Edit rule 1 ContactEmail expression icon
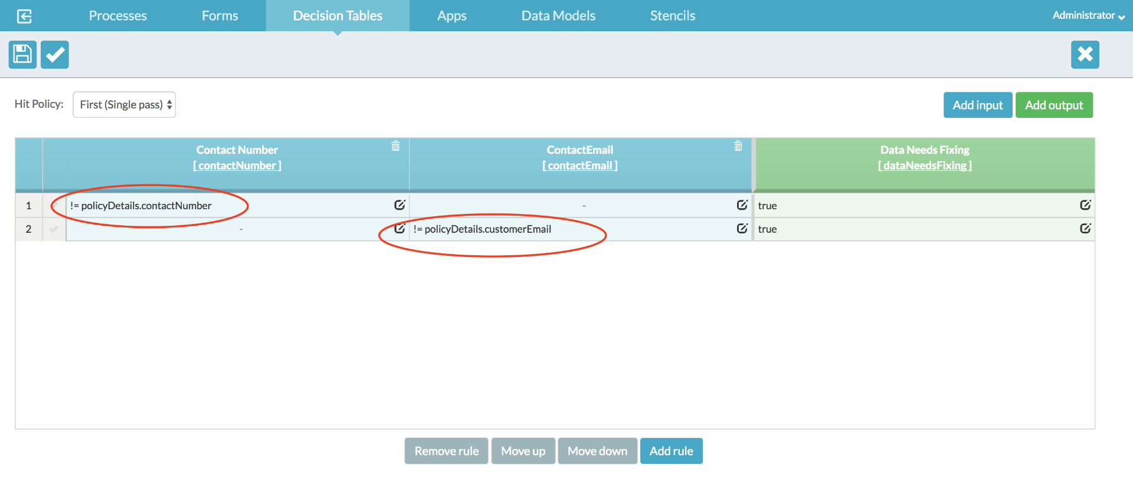Screen dimensions: 1133x488 click(742, 205)
